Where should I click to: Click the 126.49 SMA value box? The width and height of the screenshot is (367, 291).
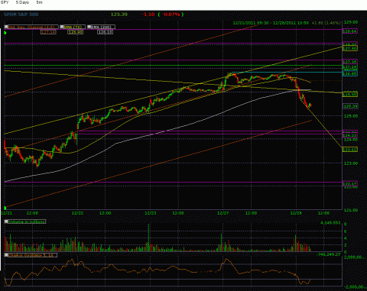pyautogui.click(x=76, y=32)
